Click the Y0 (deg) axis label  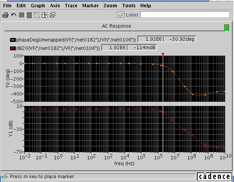click(x=8, y=79)
